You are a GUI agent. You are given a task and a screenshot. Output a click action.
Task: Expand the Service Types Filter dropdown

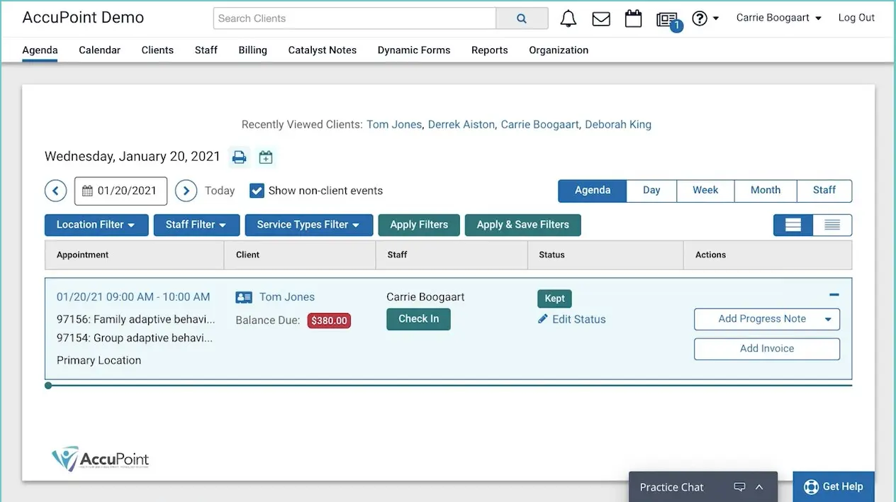pyautogui.click(x=308, y=225)
